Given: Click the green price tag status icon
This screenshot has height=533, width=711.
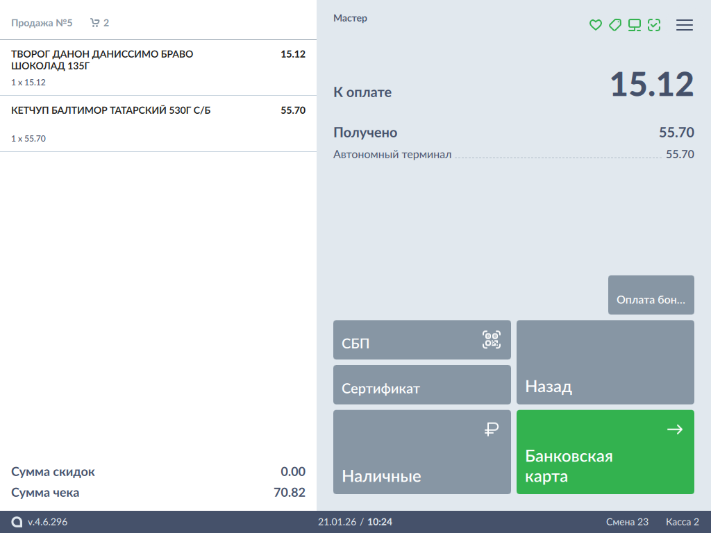Looking at the screenshot, I should click(614, 25).
